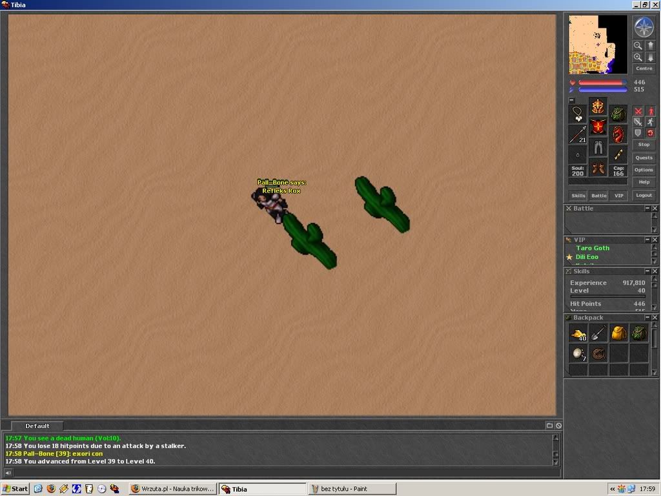Click the ring equipment slot

click(578, 155)
